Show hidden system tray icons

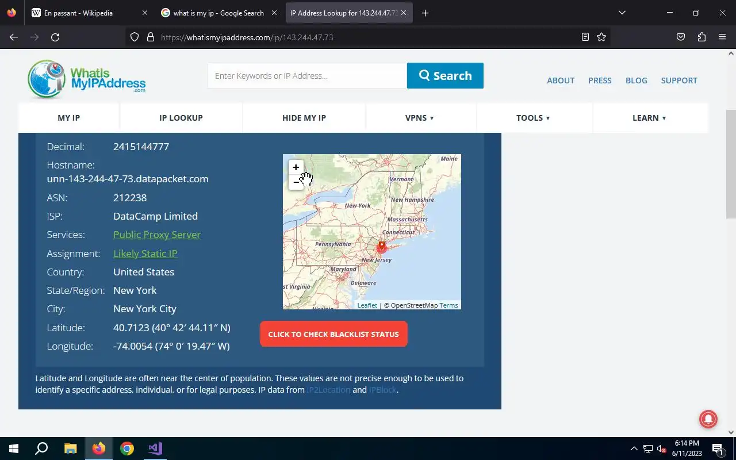634,448
